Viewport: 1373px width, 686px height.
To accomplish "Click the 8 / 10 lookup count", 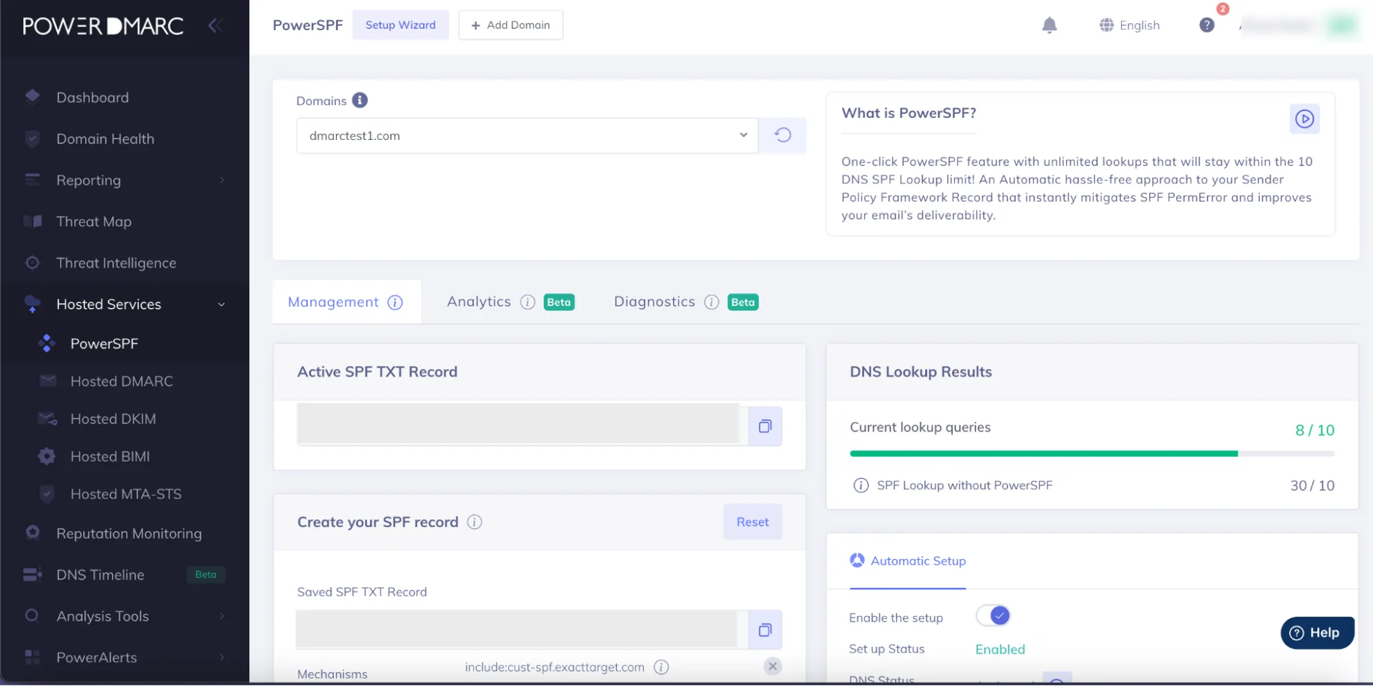I will coord(1314,430).
